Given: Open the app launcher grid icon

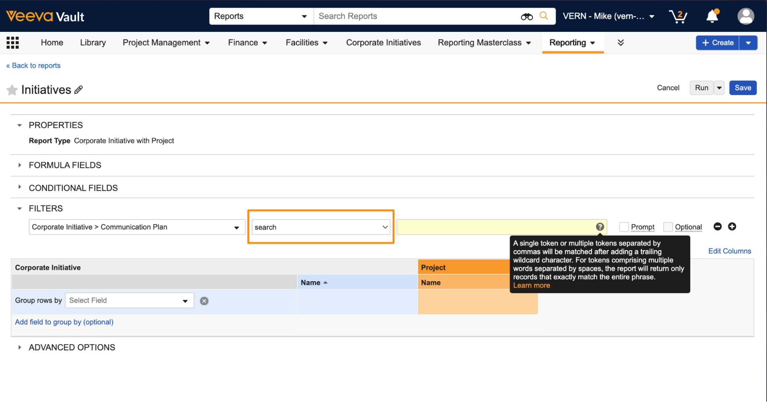Looking at the screenshot, I should click(13, 43).
